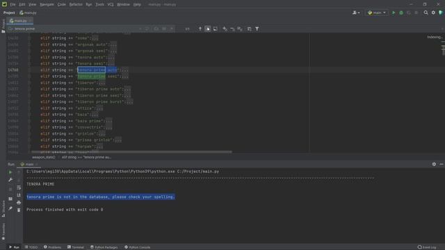Hide the Run tool window minimize icon

click(x=442, y=164)
